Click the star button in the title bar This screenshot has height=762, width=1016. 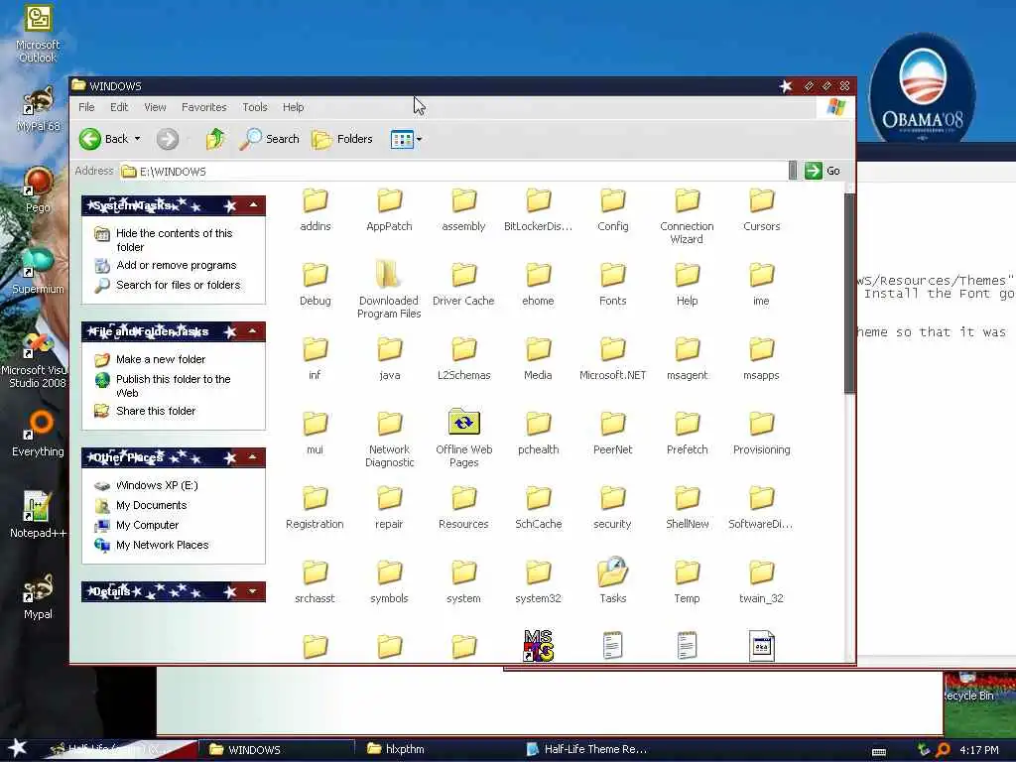(786, 86)
